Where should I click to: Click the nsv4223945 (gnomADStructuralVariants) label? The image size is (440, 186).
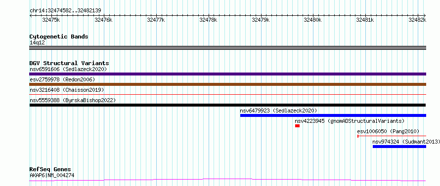tap(350, 121)
